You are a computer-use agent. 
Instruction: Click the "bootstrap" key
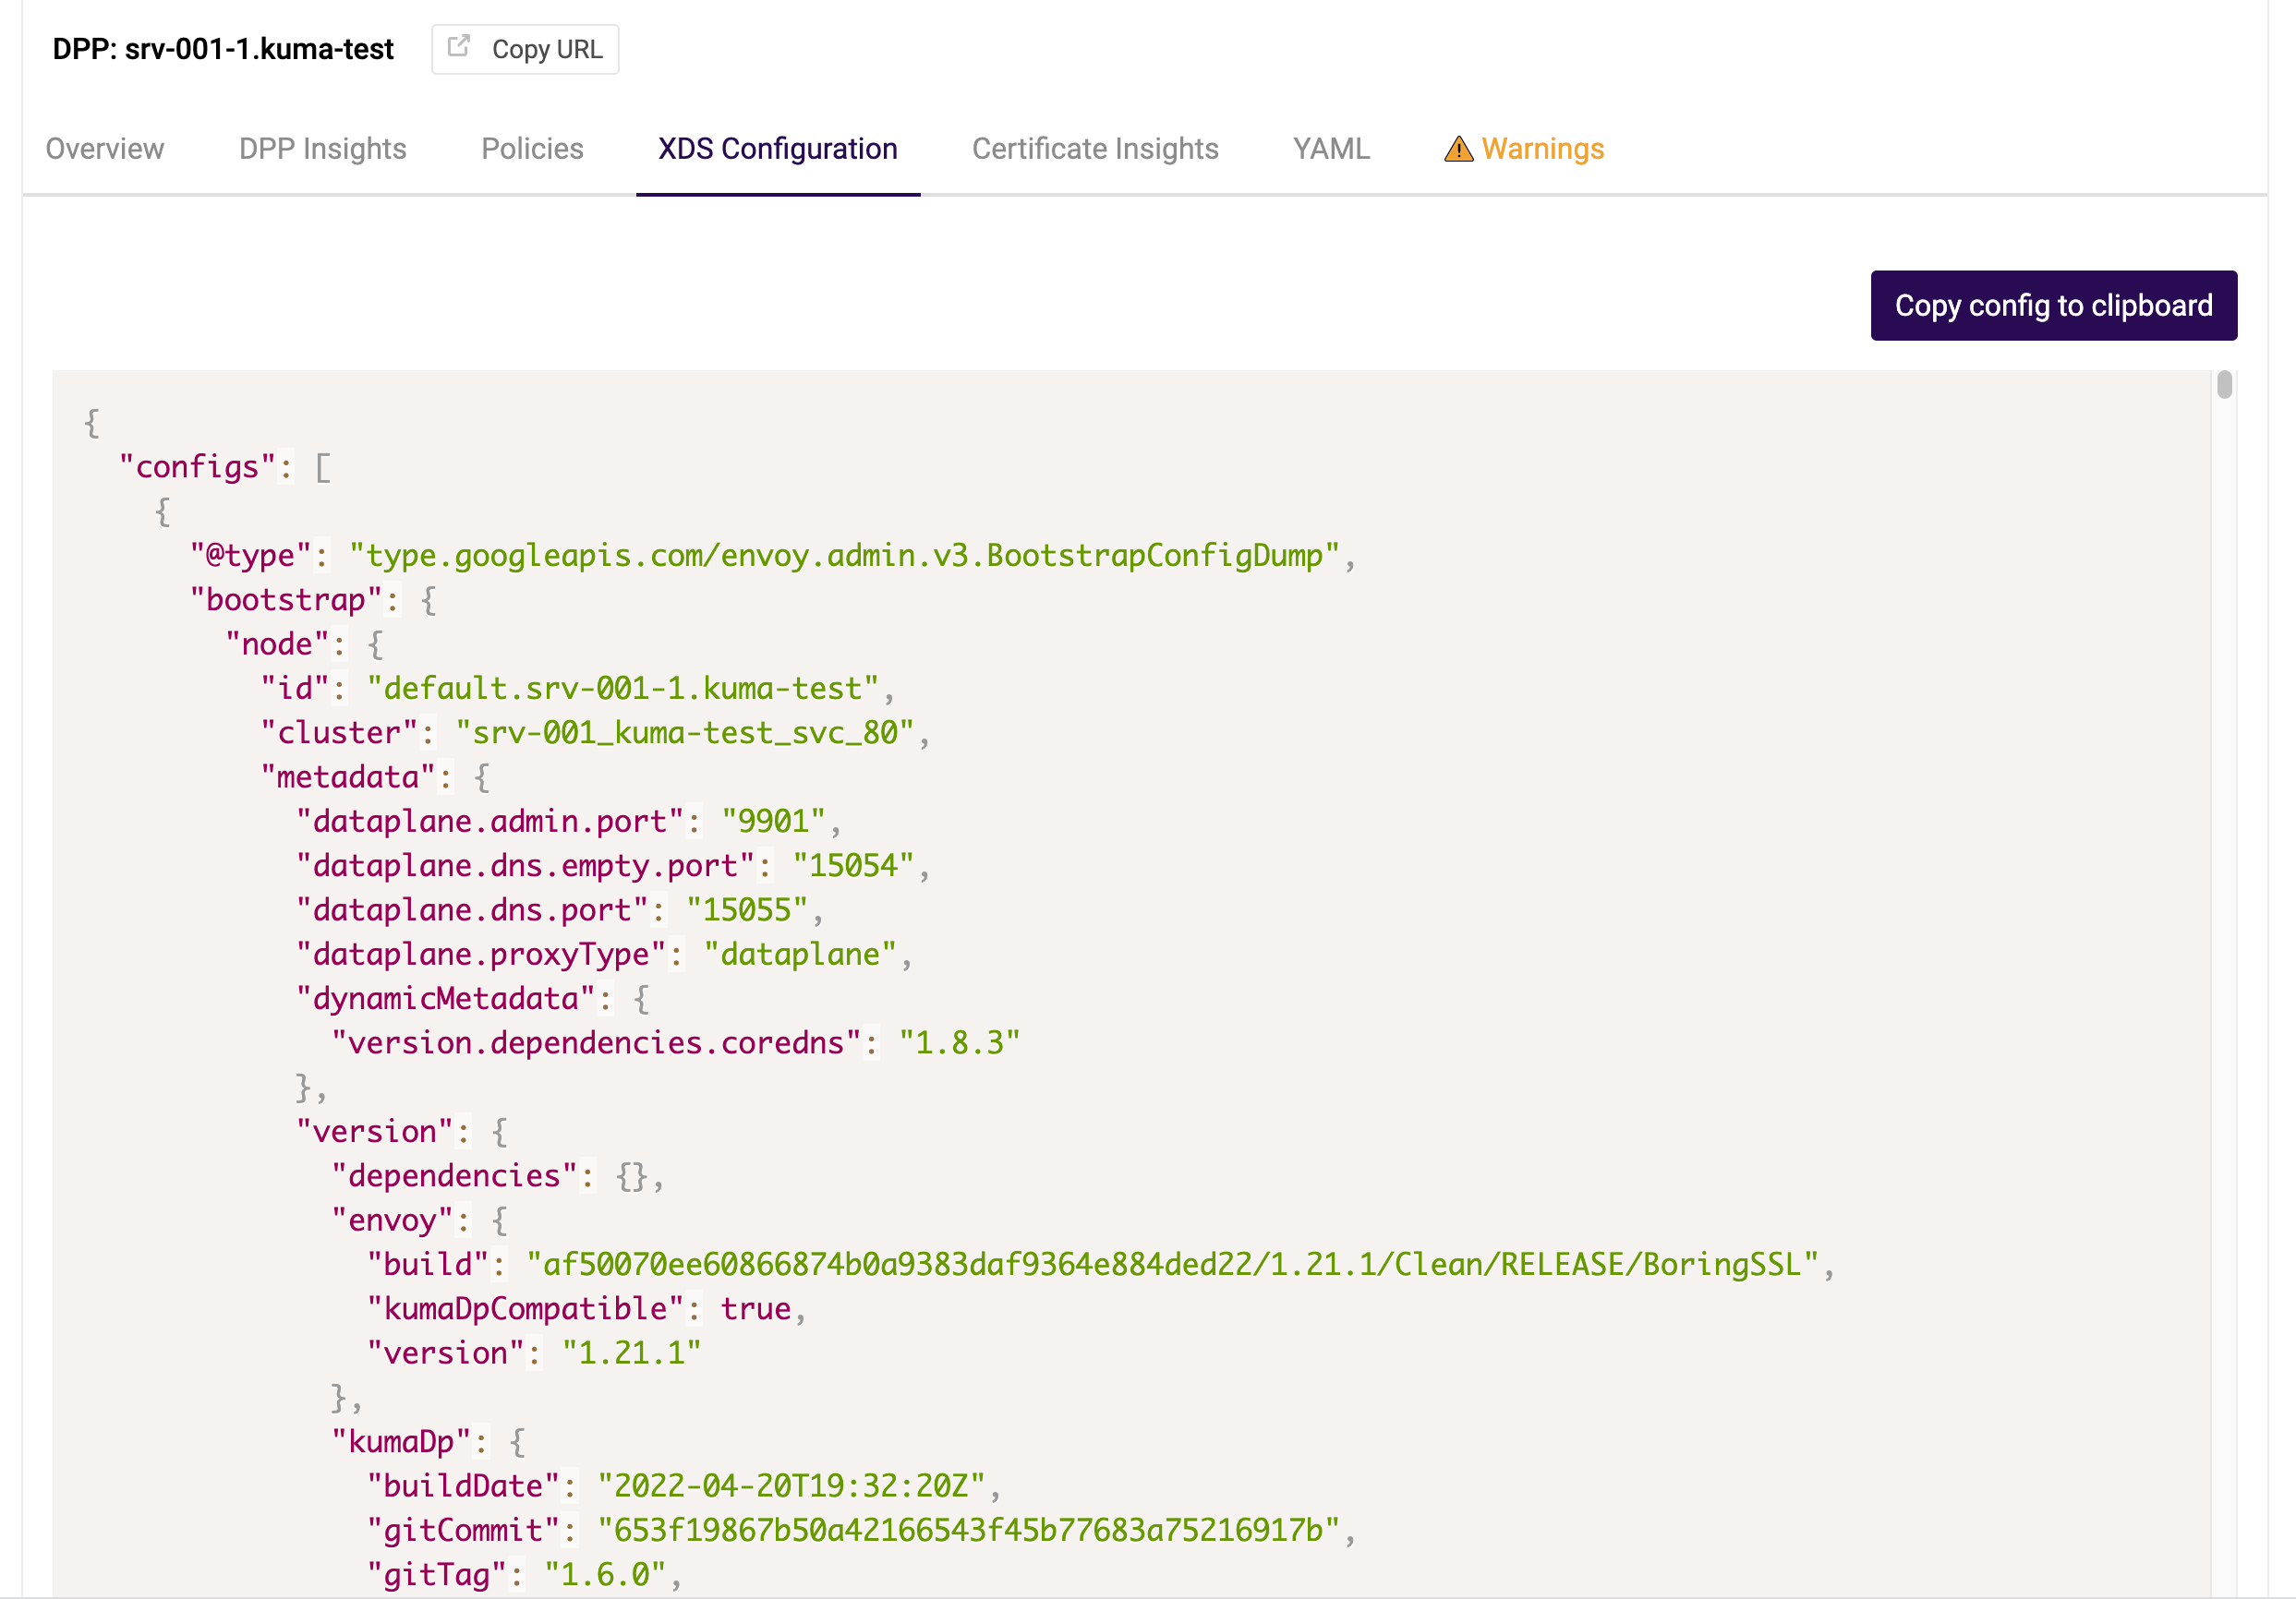click(286, 600)
